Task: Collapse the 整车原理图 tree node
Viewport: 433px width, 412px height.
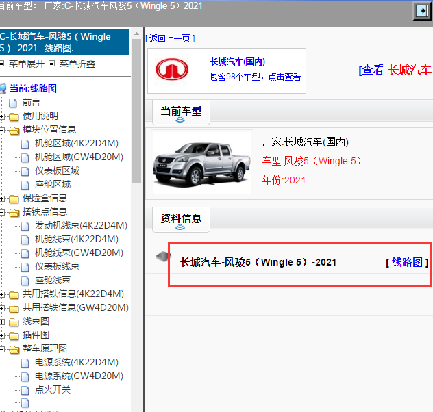Action: 2,350
